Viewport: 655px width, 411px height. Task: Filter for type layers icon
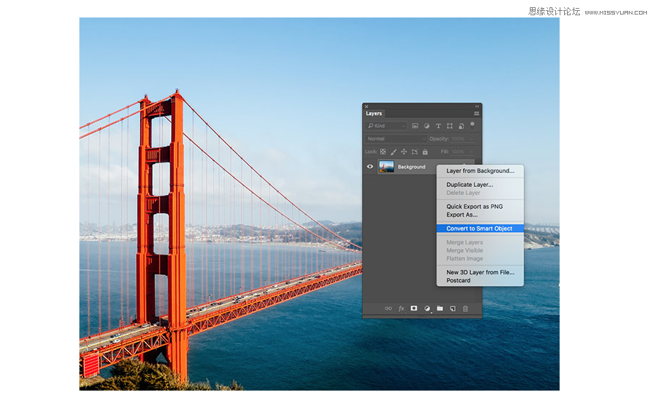click(438, 126)
